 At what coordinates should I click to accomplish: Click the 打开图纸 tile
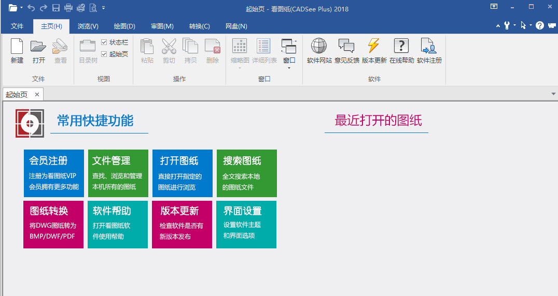point(183,173)
